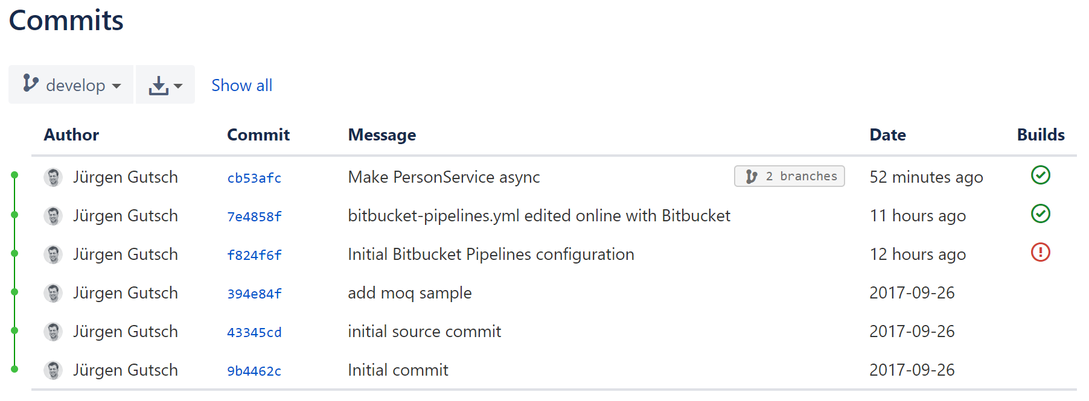Image resolution: width=1089 pixels, height=401 pixels.
Task: Open commit hash f824f6f
Action: (x=254, y=255)
